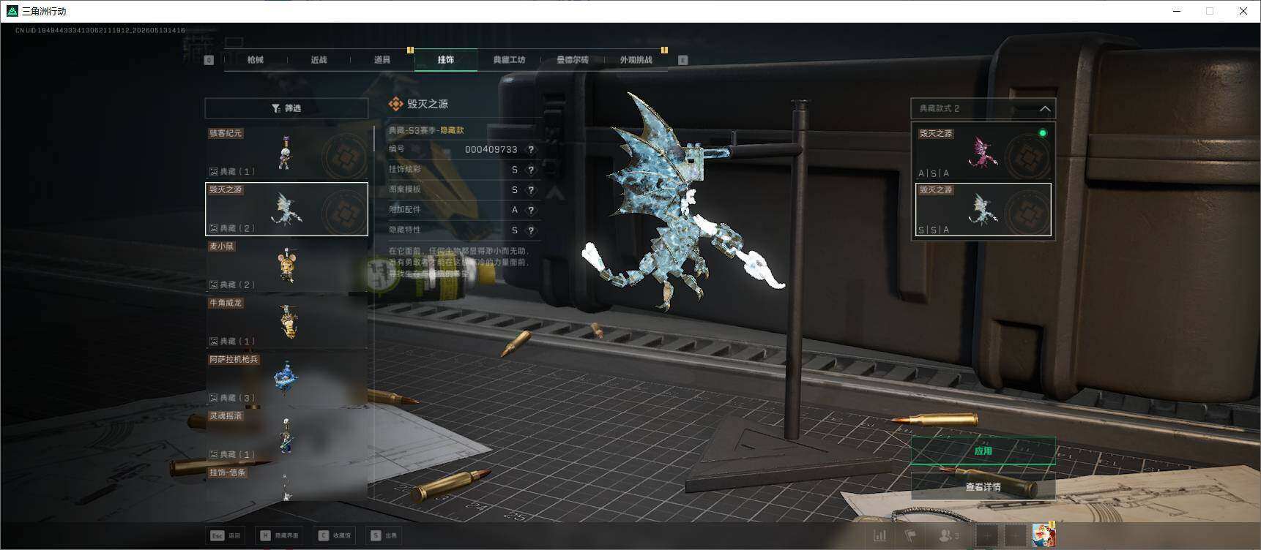Choose the S|S|A 毁灭之源 blue variant

983,209
